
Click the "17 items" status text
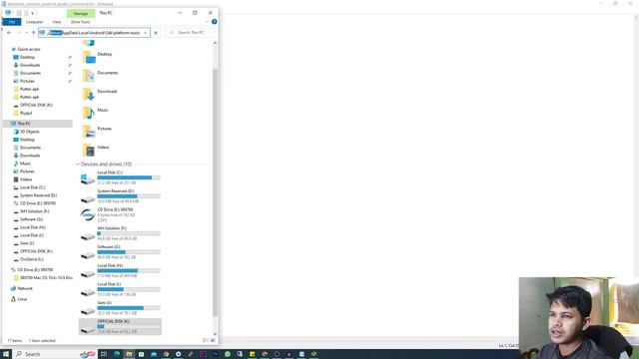(15, 341)
